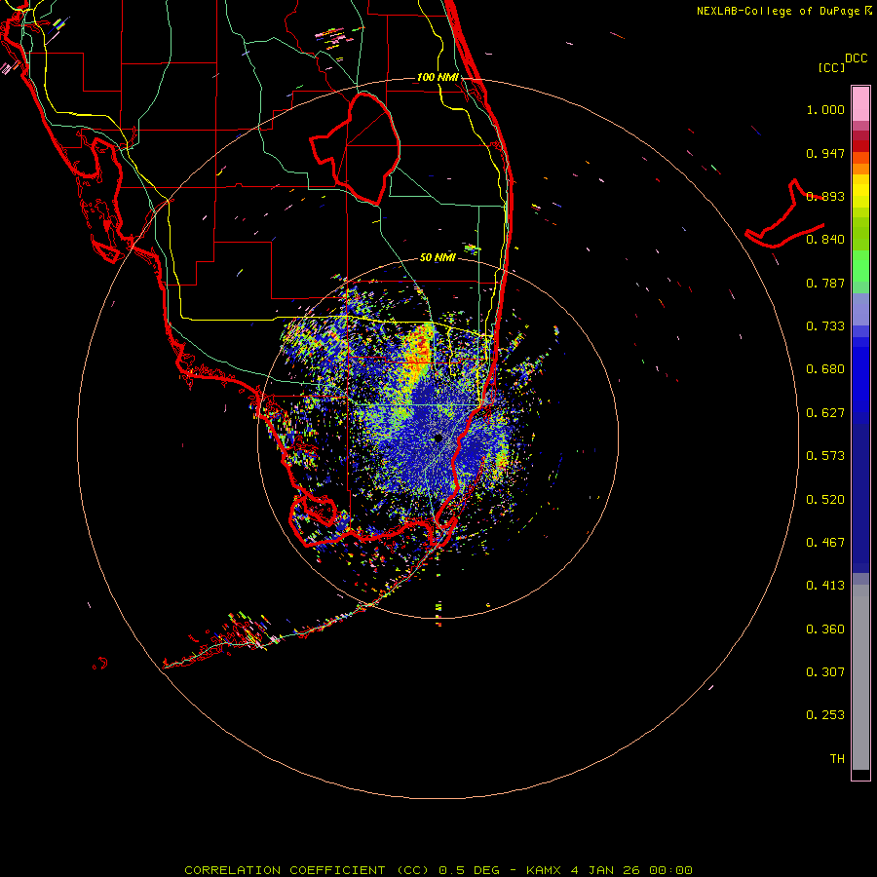Image resolution: width=877 pixels, height=877 pixels.
Task: Click the TH threshold label
Action: pyautogui.click(x=837, y=759)
